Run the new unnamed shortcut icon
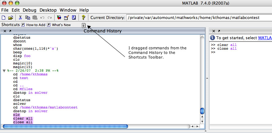 click(x=84, y=25)
